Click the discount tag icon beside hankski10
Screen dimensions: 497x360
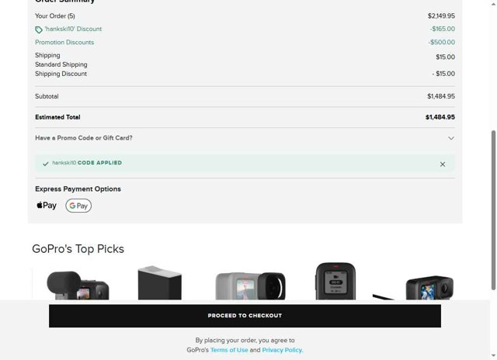[39, 29]
